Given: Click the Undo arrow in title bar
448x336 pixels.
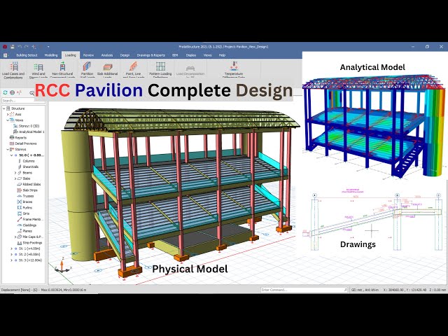Looking at the screenshot, I should [x=20, y=47].
